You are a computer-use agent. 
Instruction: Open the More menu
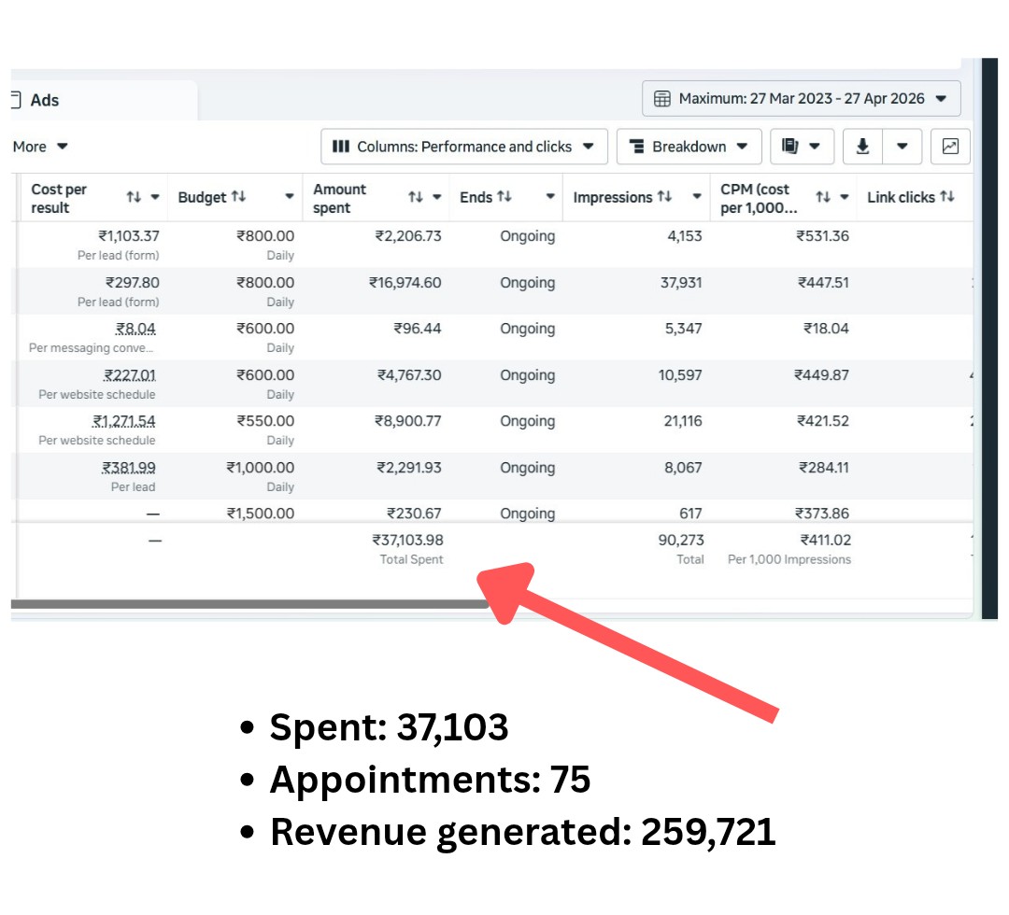click(x=39, y=147)
